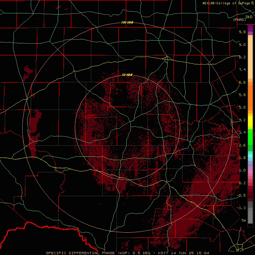Screen dimensions: 255x255
Task: Click the TH label on the scale
Action: [243, 221]
